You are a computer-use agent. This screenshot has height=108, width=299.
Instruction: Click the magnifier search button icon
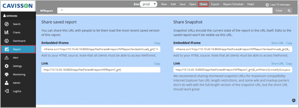click(x=289, y=11)
